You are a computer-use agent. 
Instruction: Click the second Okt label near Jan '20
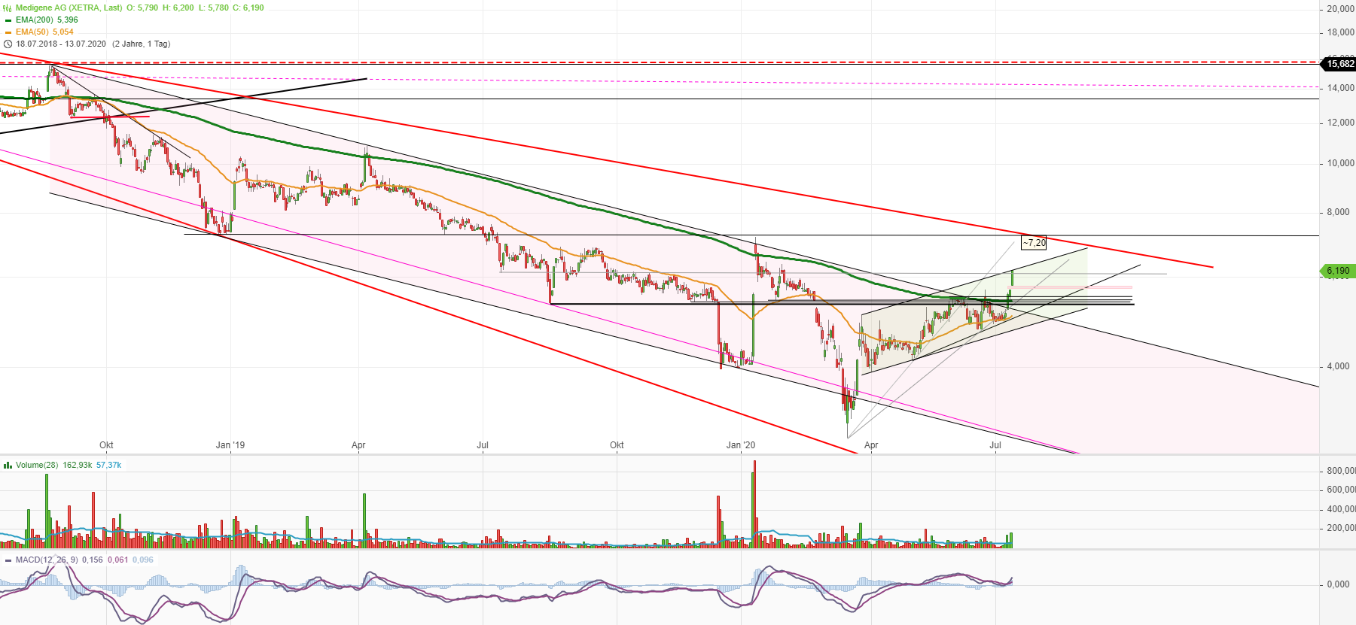click(x=617, y=445)
